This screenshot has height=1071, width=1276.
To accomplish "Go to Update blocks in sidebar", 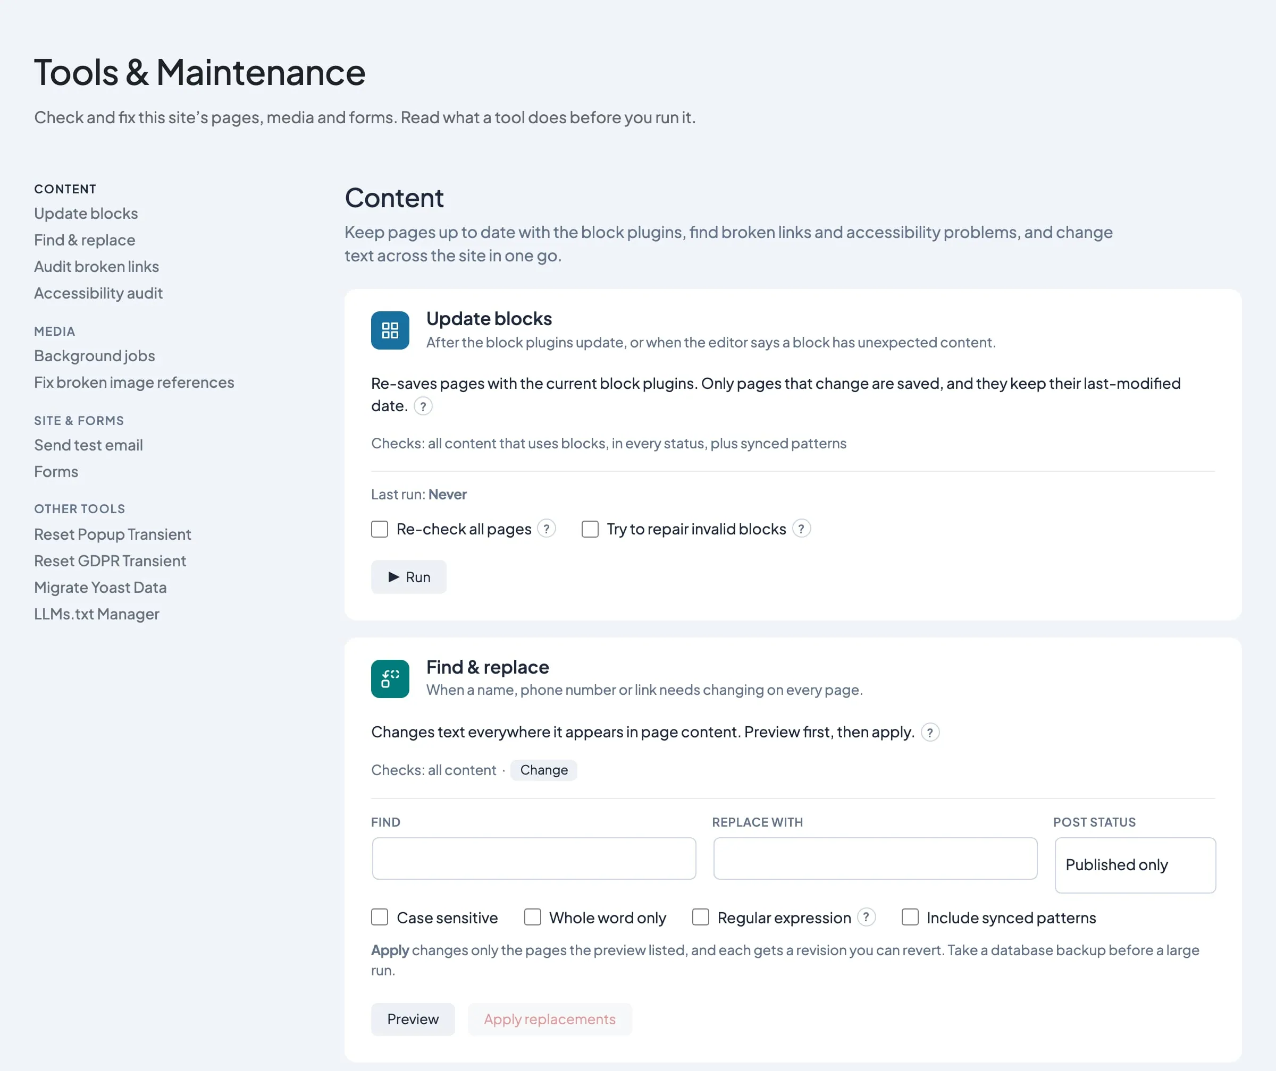I will pyautogui.click(x=86, y=214).
